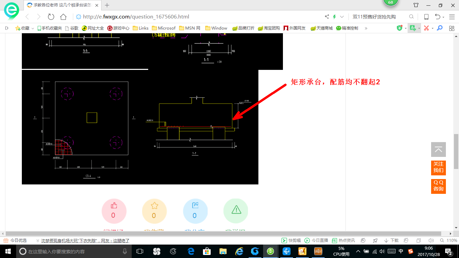Open the 游戏中心 bookmark
The height and width of the screenshot is (258, 459).
[118, 28]
